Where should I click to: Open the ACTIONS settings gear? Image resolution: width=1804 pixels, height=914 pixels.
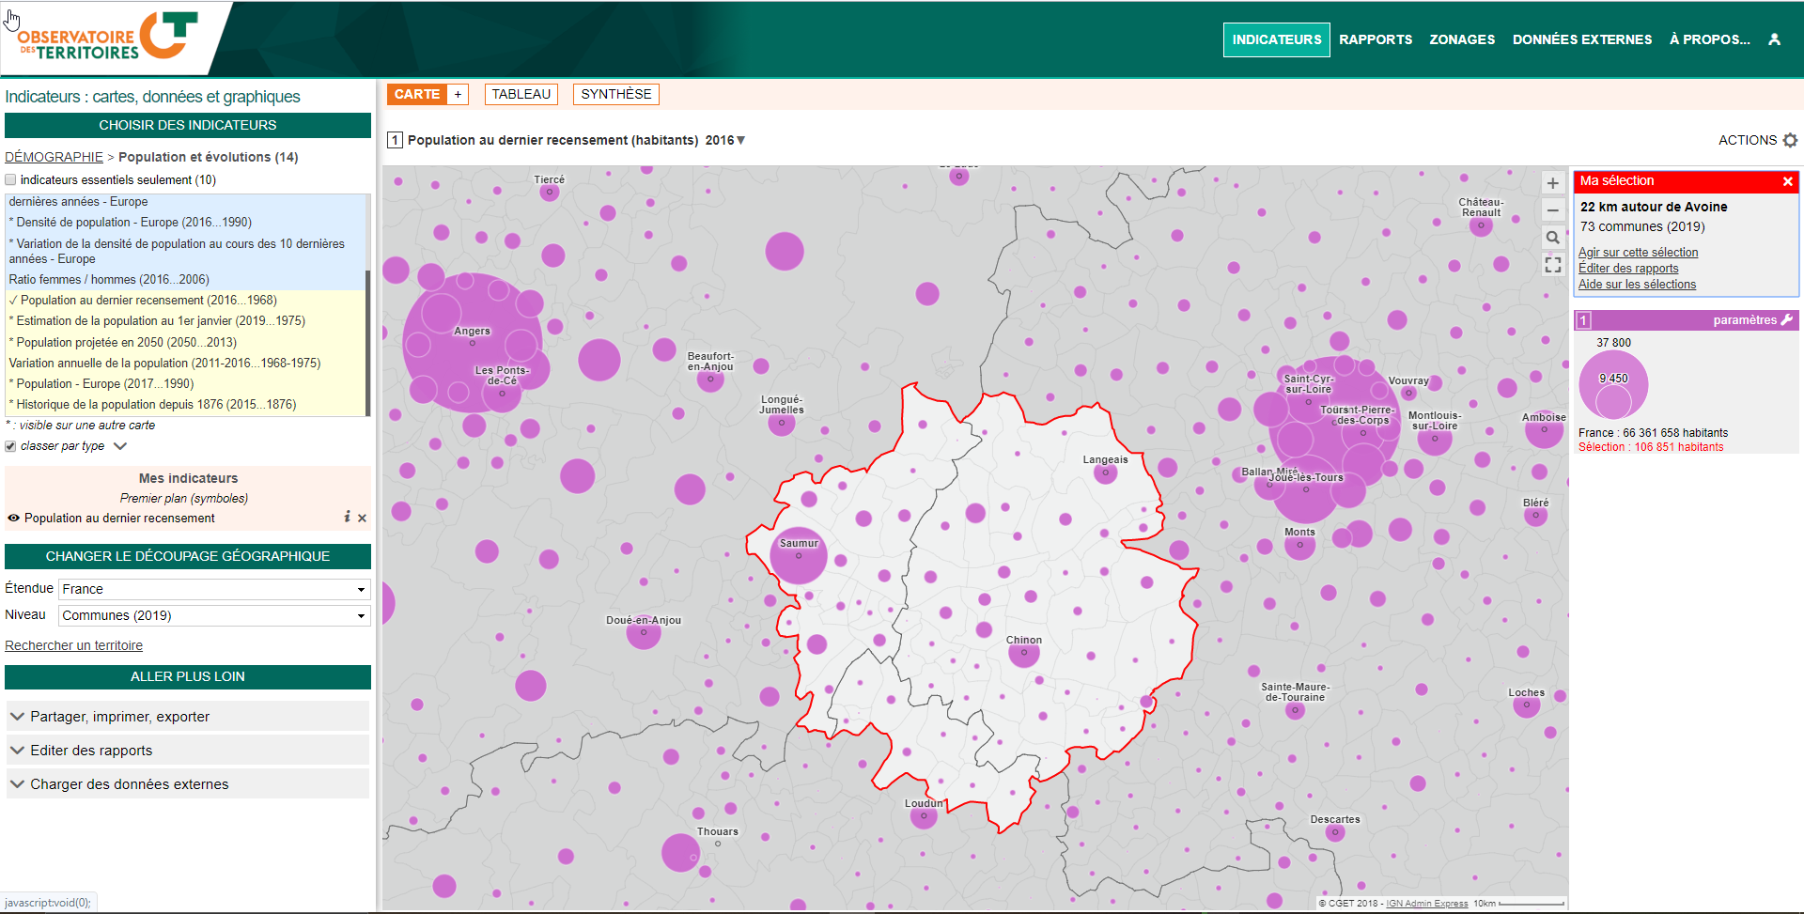[1790, 139]
